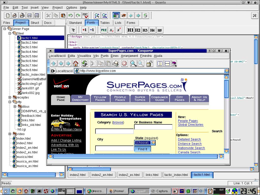Screen dimensions: 260x195
Task: Open the Nationwide Search link
Action: [191, 148]
